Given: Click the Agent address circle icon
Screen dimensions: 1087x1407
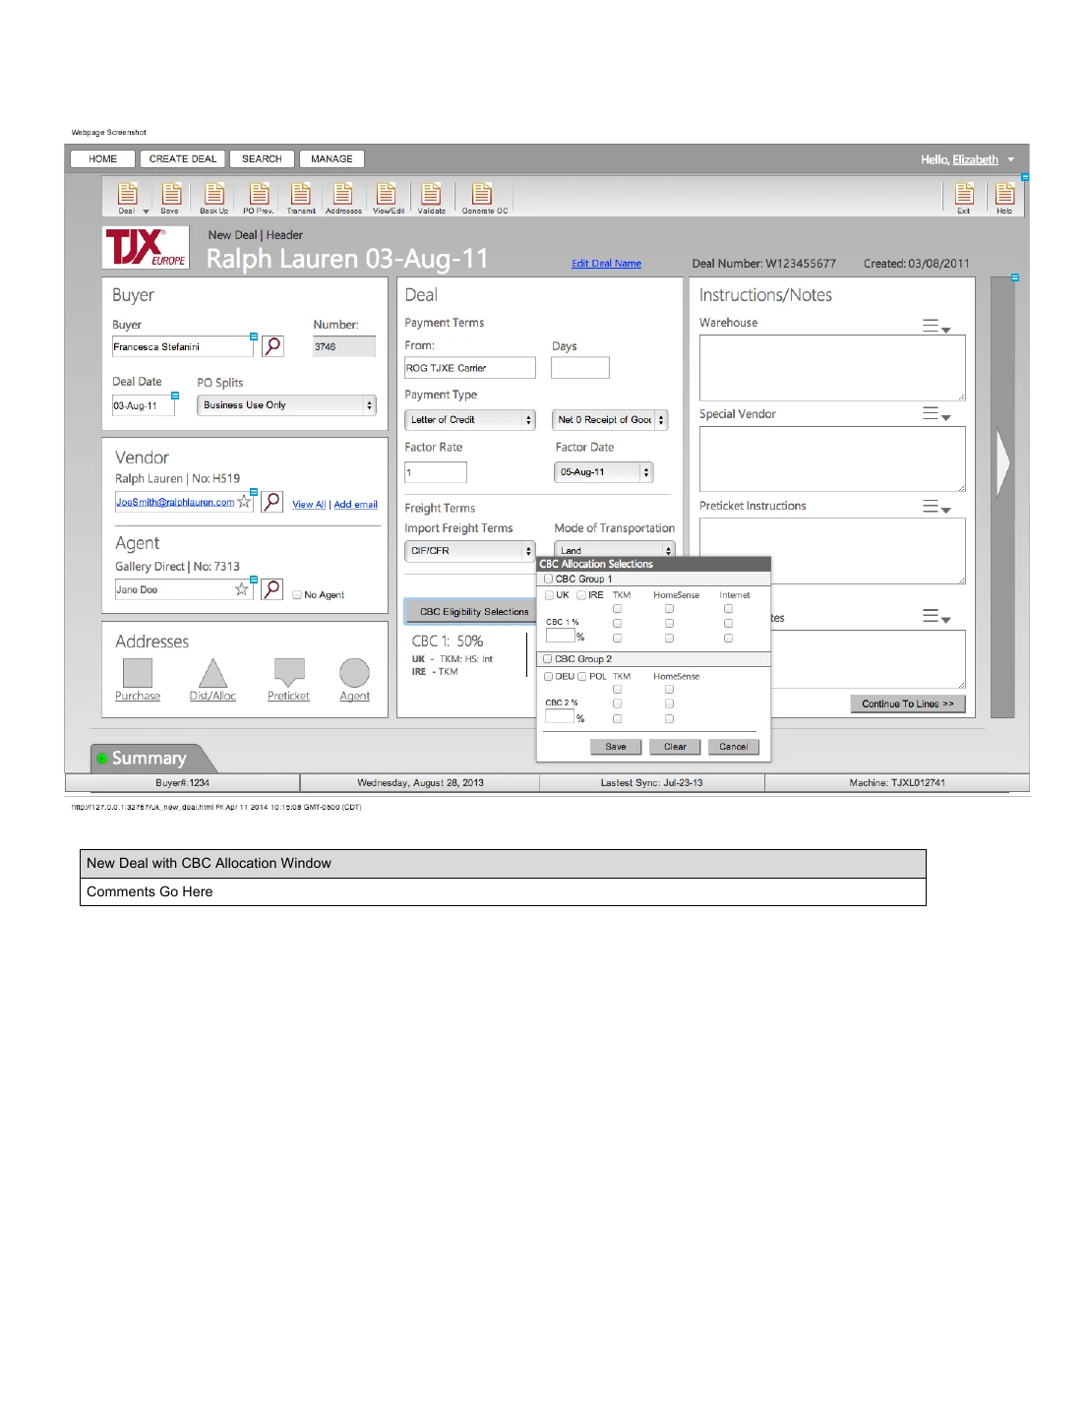Looking at the screenshot, I should 354,673.
